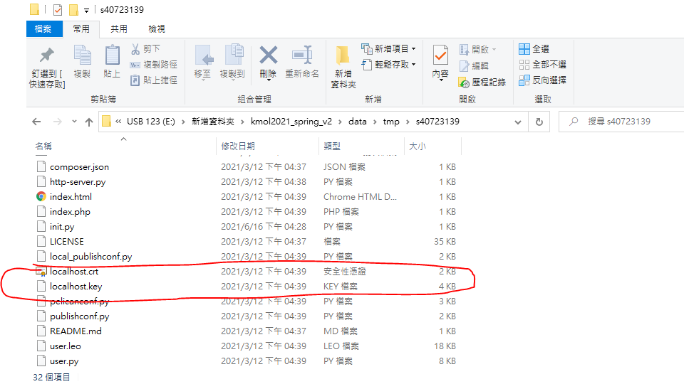Click Select None in the ribbon
Image resolution: width=684 pixels, height=384 pixels.
(543, 65)
